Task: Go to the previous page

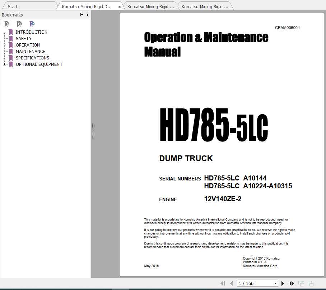Action: (232, 283)
